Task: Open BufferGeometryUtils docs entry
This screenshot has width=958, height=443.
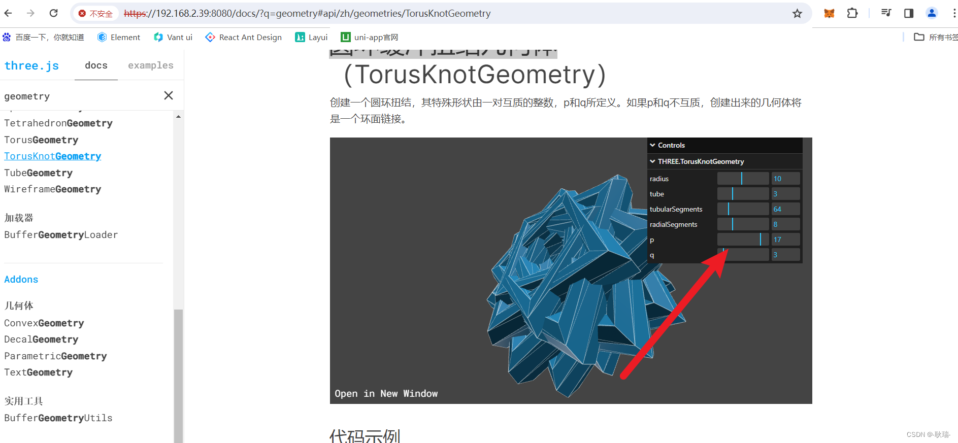Action: click(x=58, y=418)
